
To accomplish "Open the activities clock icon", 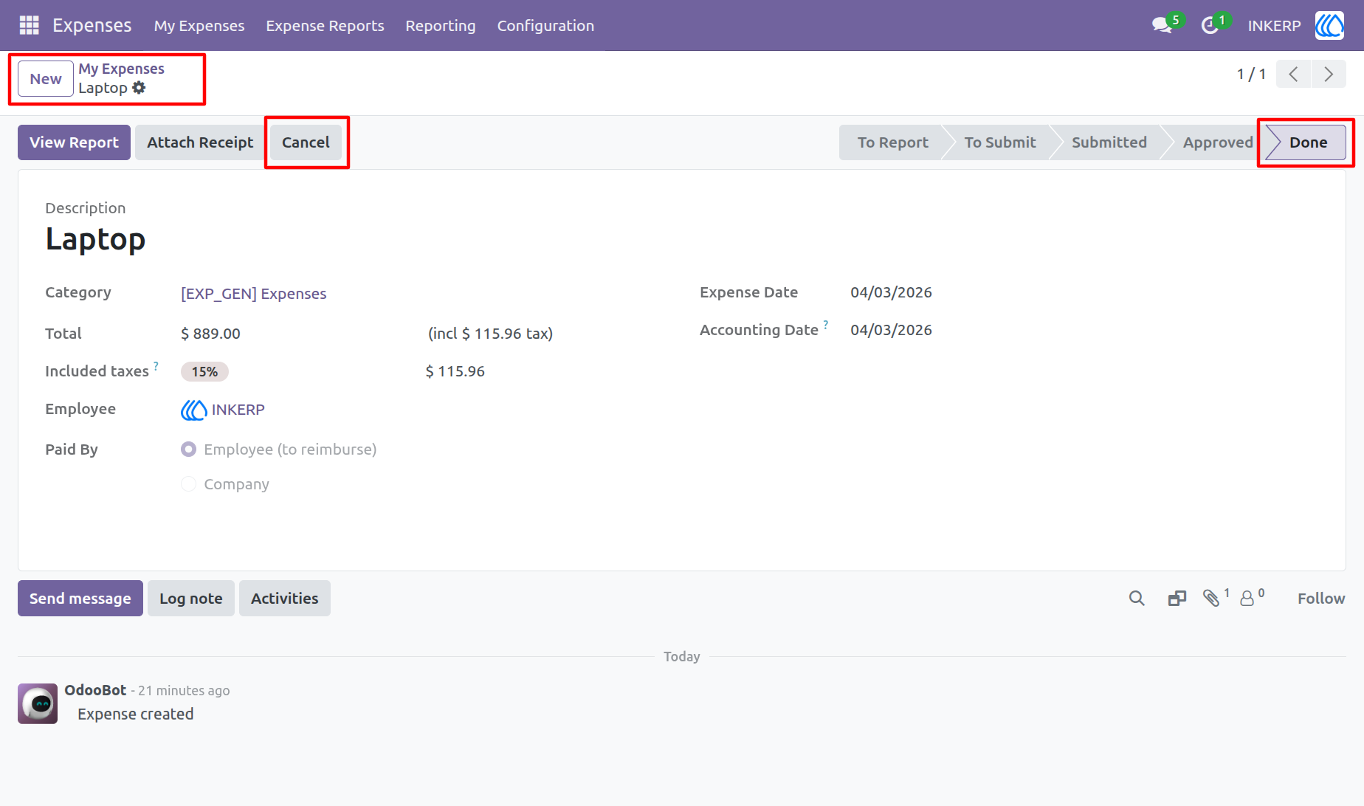I will click(x=1210, y=25).
